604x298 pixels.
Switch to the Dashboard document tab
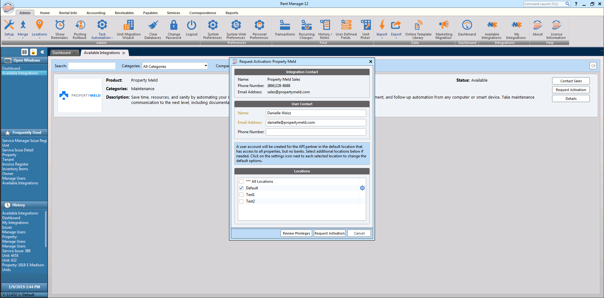pyautogui.click(x=62, y=53)
